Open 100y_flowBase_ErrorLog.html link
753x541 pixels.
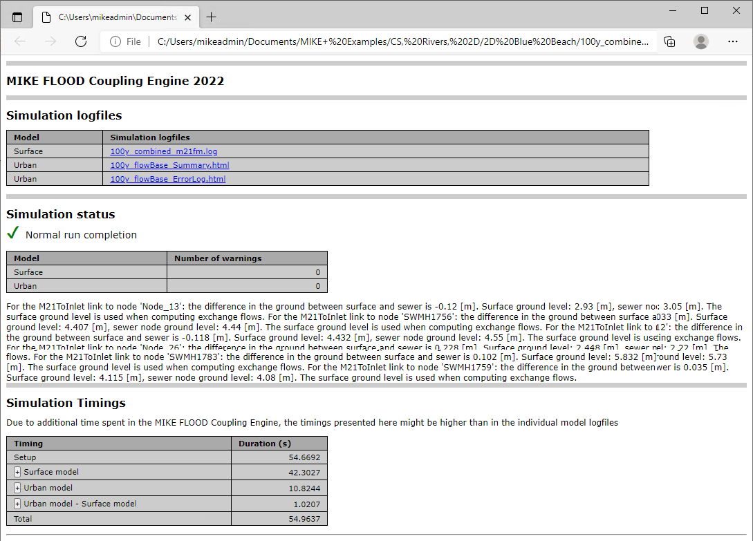(x=167, y=179)
